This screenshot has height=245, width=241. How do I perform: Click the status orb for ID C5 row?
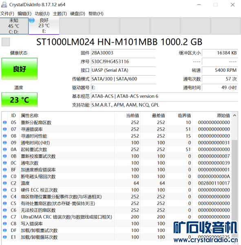5,203
